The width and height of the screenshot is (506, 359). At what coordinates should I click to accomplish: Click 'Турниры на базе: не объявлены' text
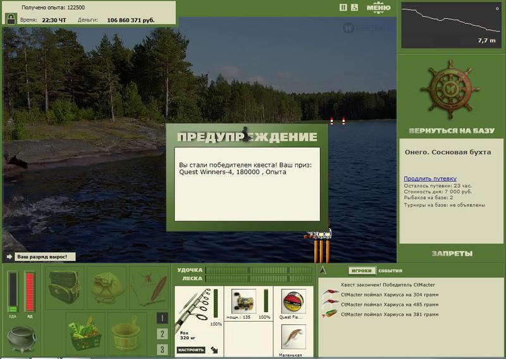445,205
